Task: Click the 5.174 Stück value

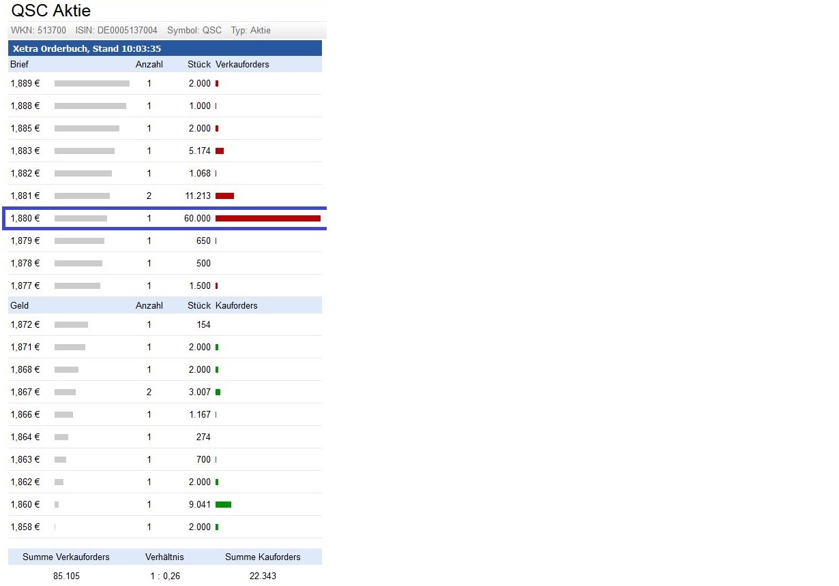Action: (200, 151)
